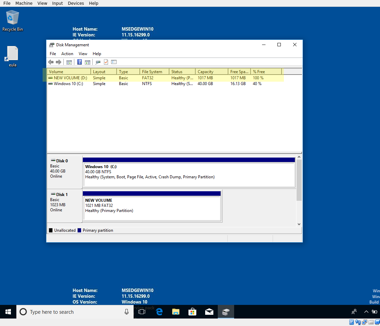The height and width of the screenshot is (326, 380).
Task: Open the People icon in the system tray
Action: point(354,312)
